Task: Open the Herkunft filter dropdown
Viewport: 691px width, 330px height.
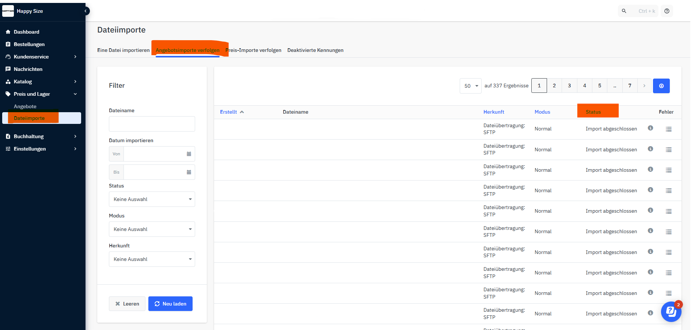Action: [152, 259]
